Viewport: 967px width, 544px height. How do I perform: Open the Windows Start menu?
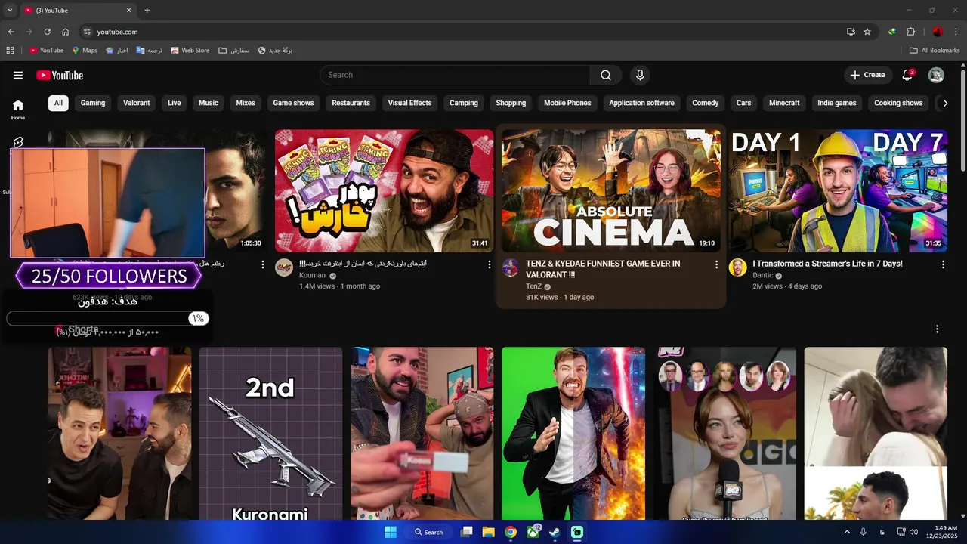tap(391, 532)
